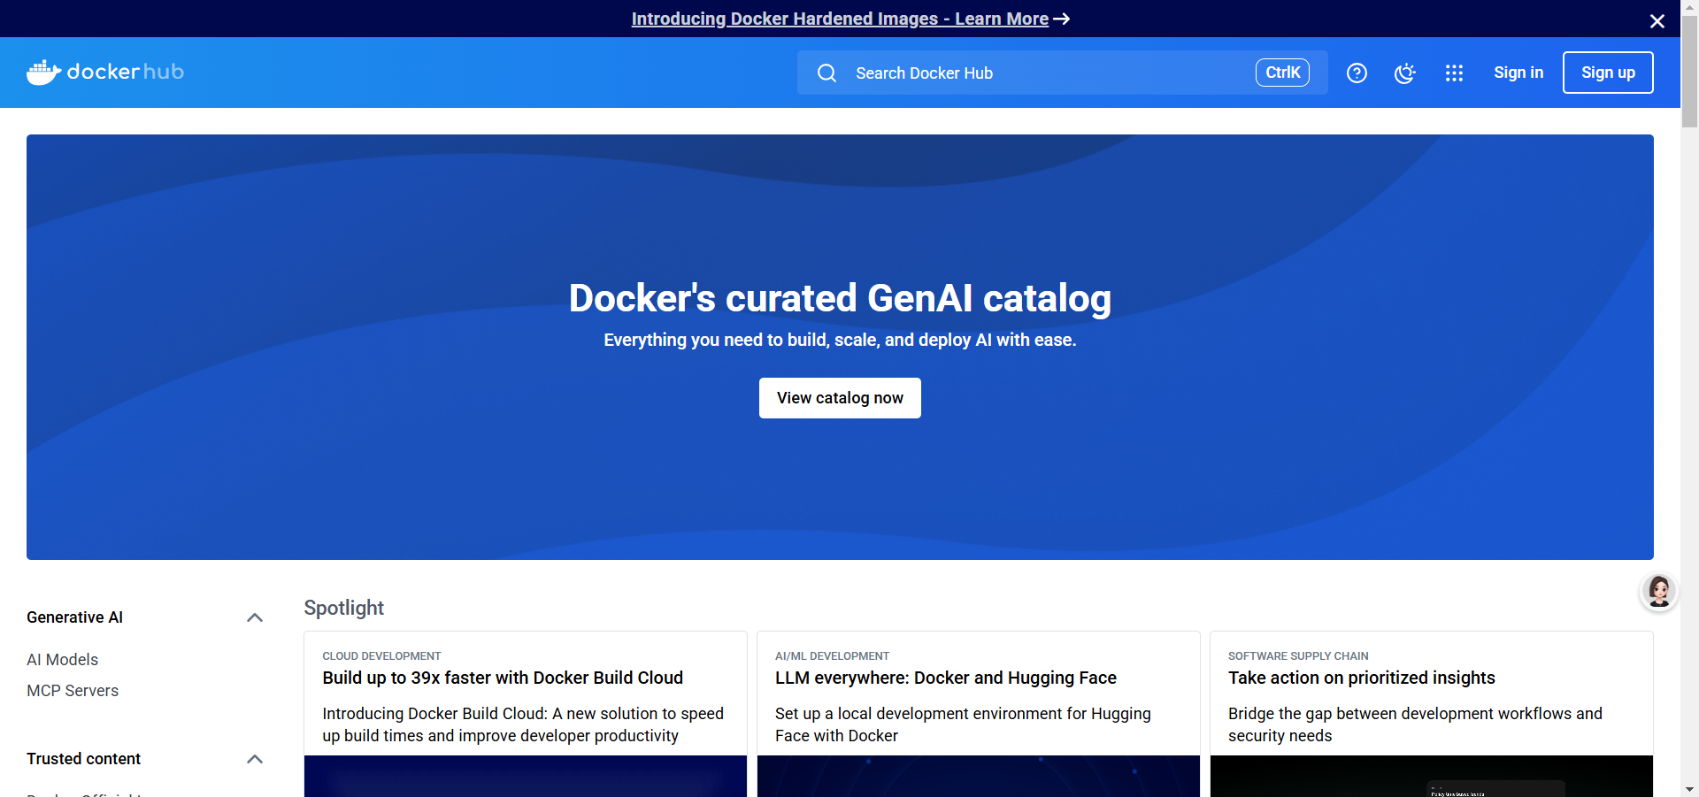Click the Generative AI heading
The width and height of the screenshot is (1699, 797).
tap(74, 617)
